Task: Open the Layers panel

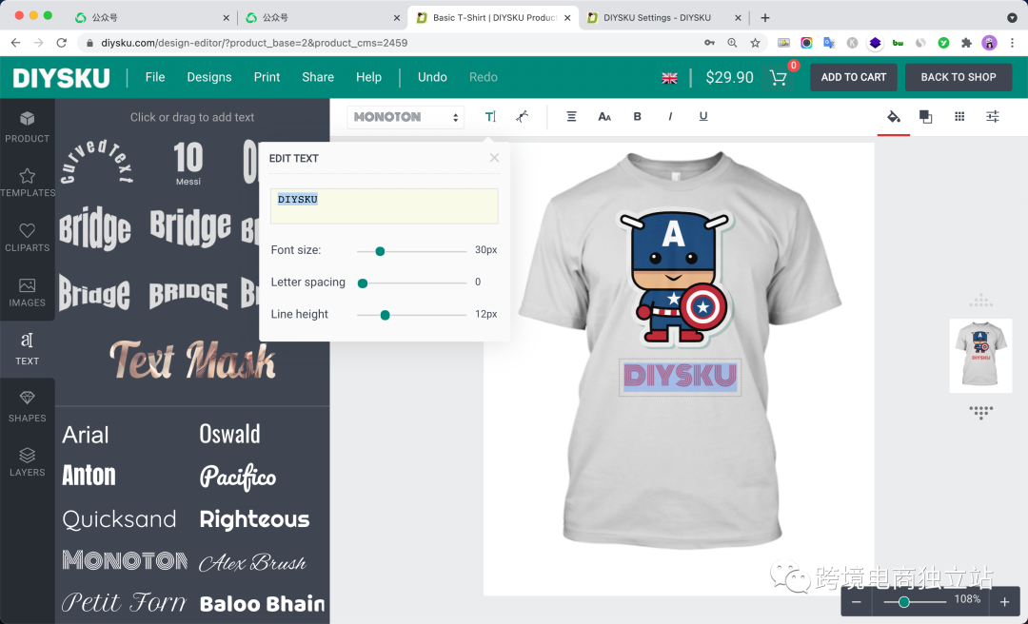Action: click(x=27, y=461)
